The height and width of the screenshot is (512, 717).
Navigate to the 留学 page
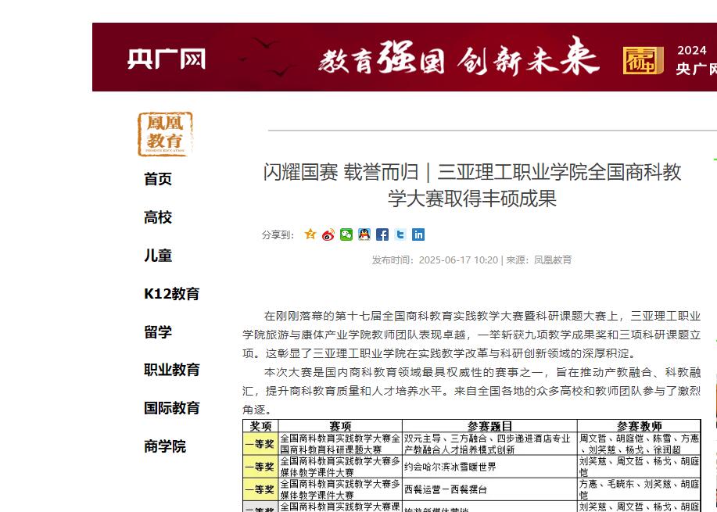pyautogui.click(x=157, y=332)
